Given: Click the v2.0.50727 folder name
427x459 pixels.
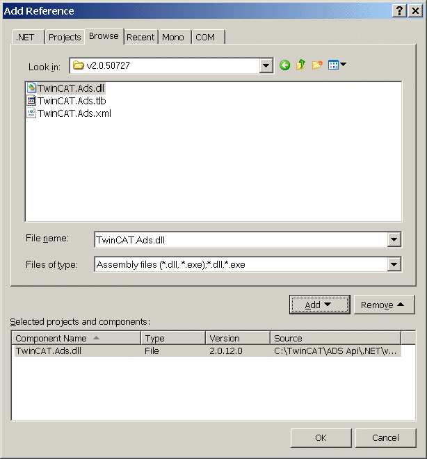Looking at the screenshot, I should pos(108,65).
